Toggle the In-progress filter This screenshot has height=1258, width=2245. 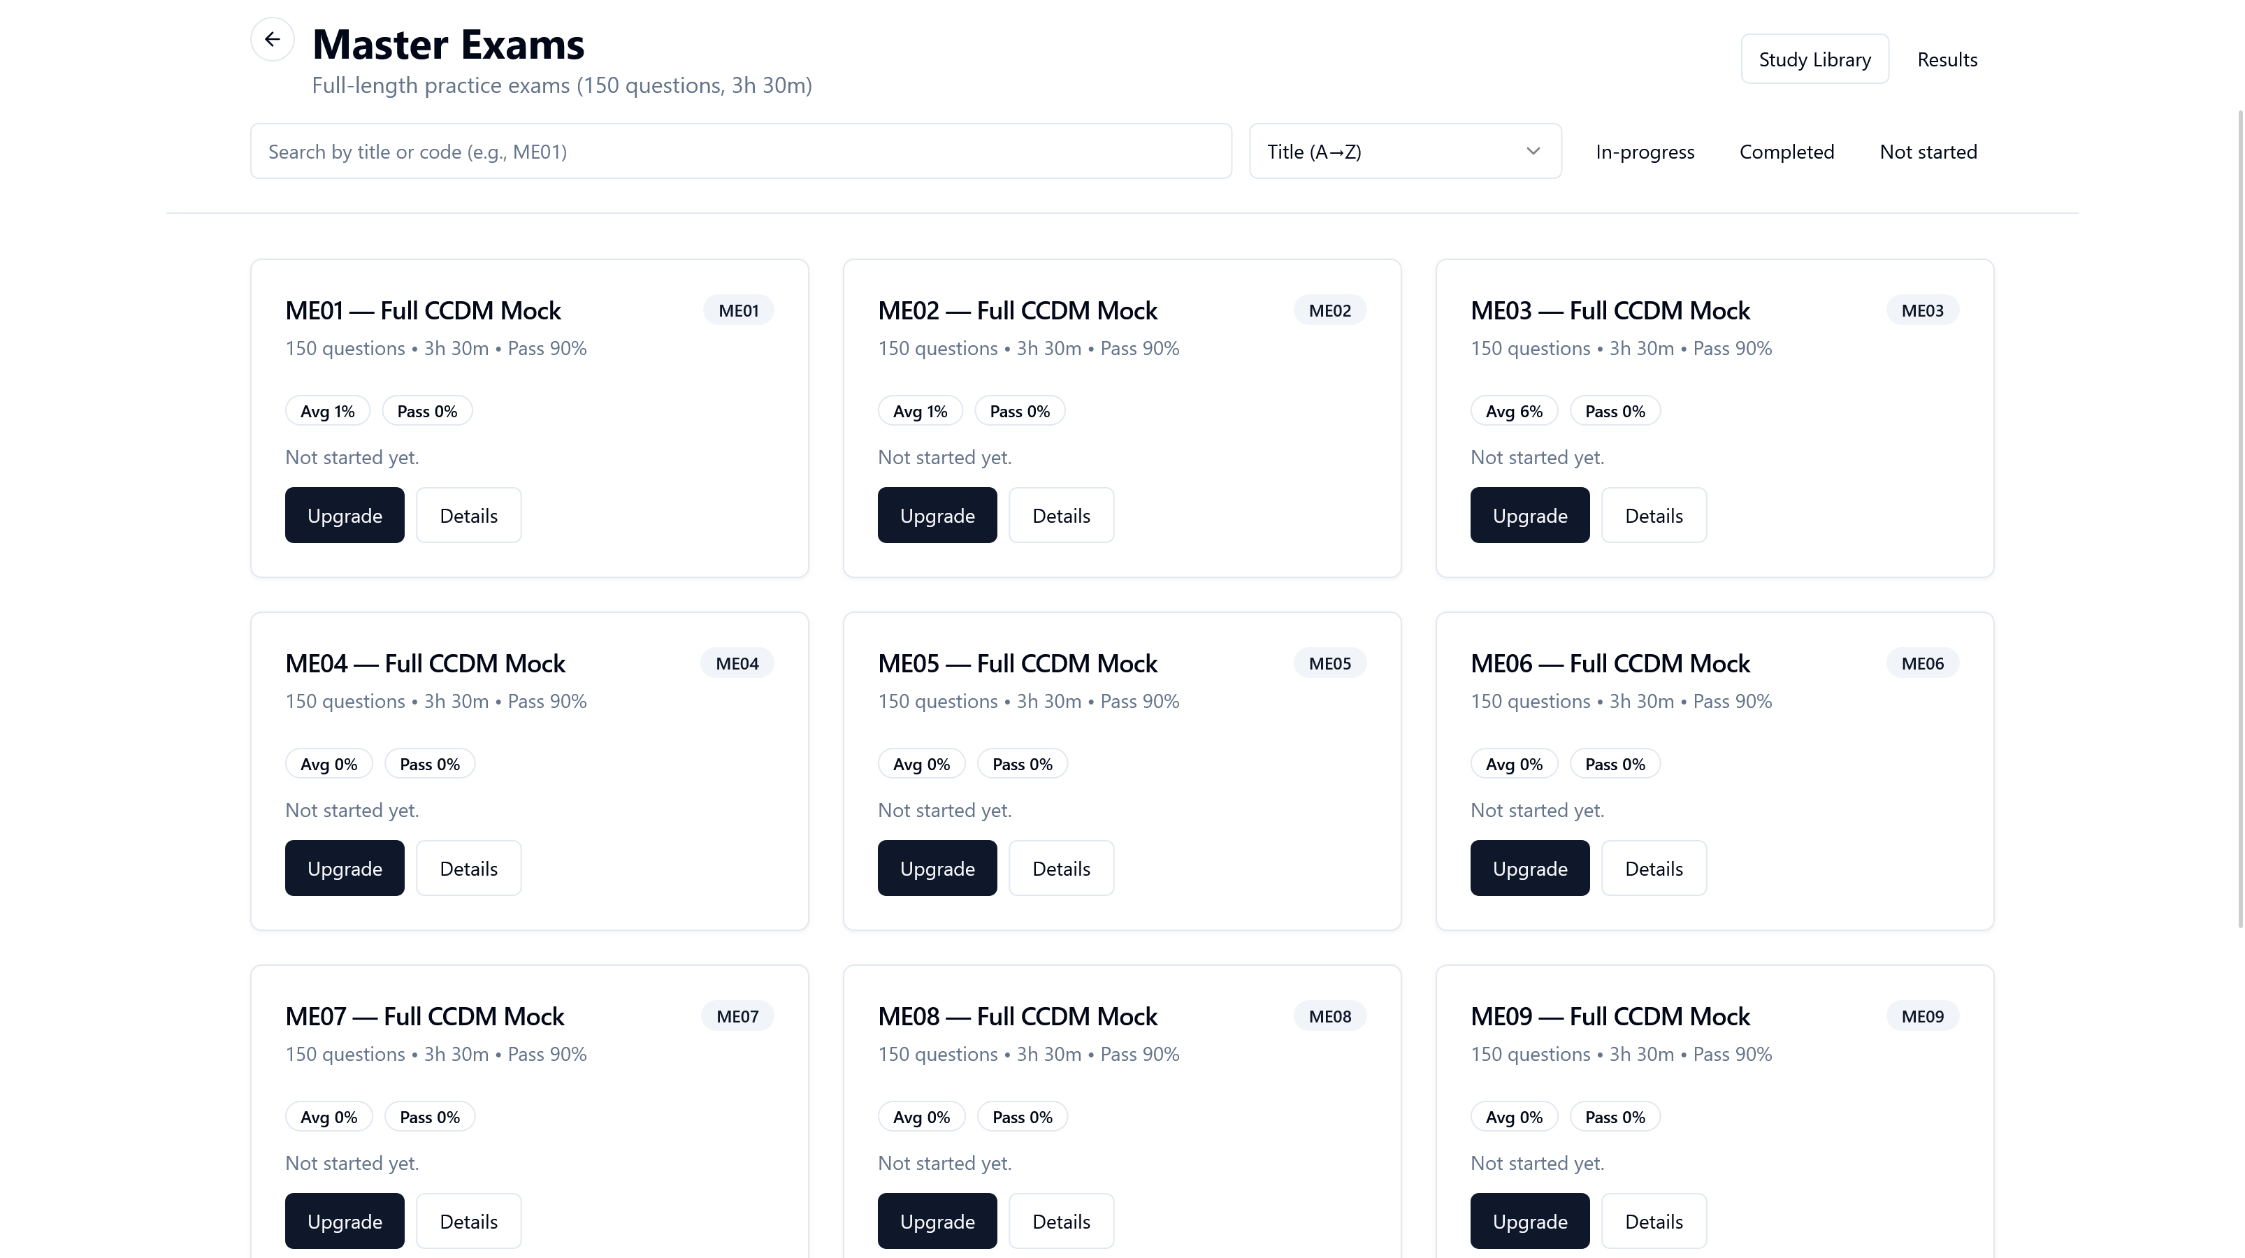point(1645,152)
